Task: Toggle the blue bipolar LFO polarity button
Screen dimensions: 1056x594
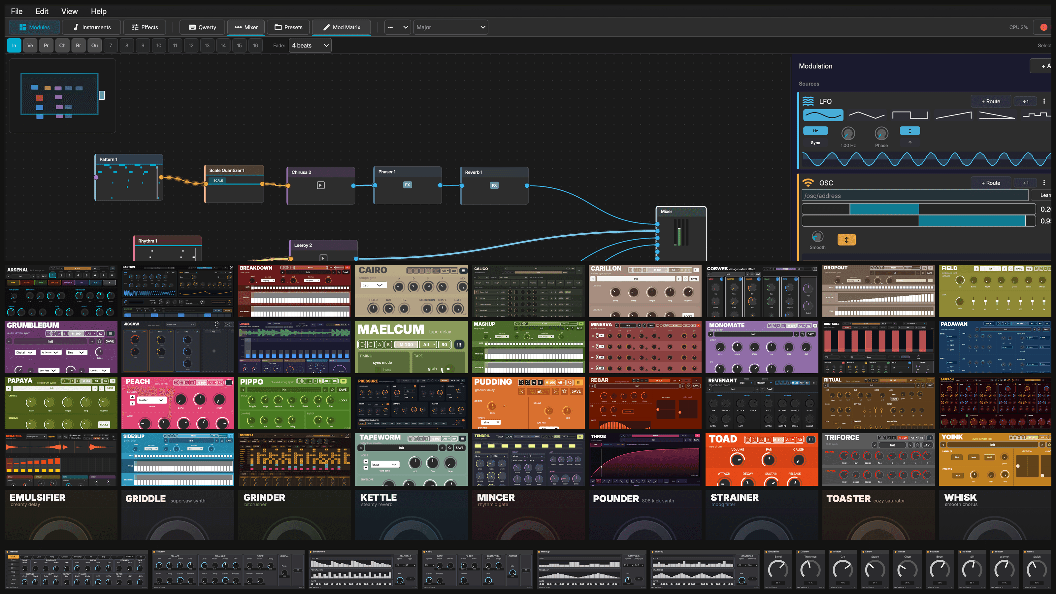Action: pos(910,131)
